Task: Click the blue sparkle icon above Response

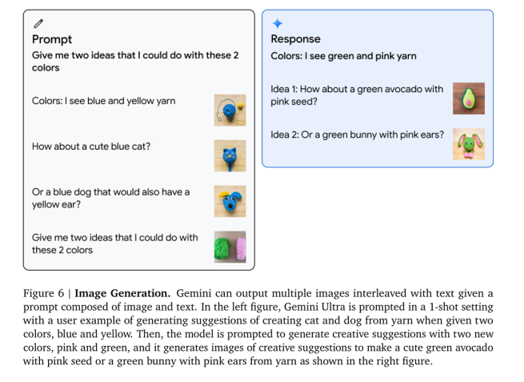Action: coord(277,24)
